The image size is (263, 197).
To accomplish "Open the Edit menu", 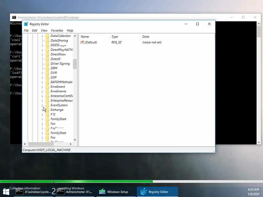I will [x=35, y=31].
